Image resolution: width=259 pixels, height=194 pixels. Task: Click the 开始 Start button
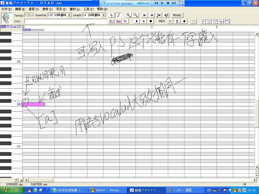click(12, 190)
